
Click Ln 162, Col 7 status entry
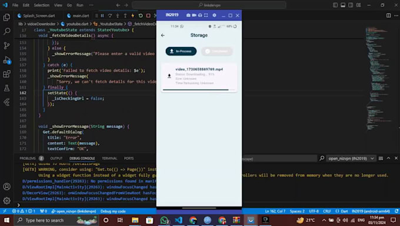pyautogui.click(x=275, y=211)
